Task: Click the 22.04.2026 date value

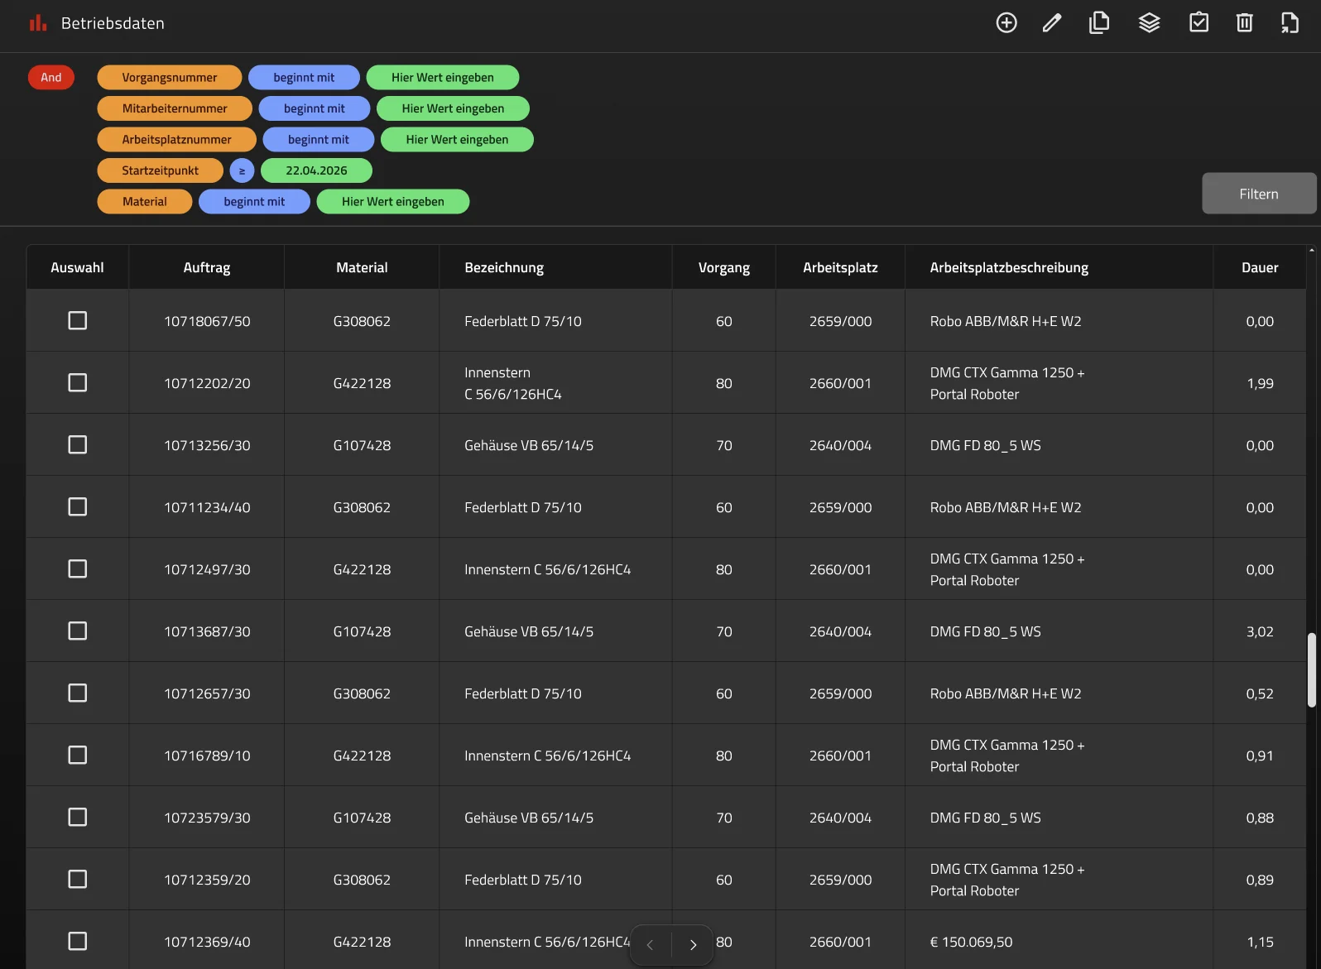Action: point(316,170)
